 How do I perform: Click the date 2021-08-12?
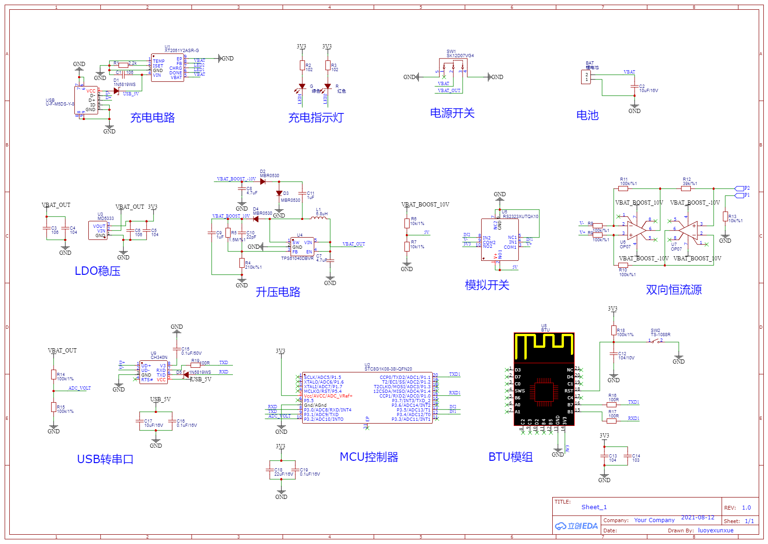pyautogui.click(x=698, y=517)
